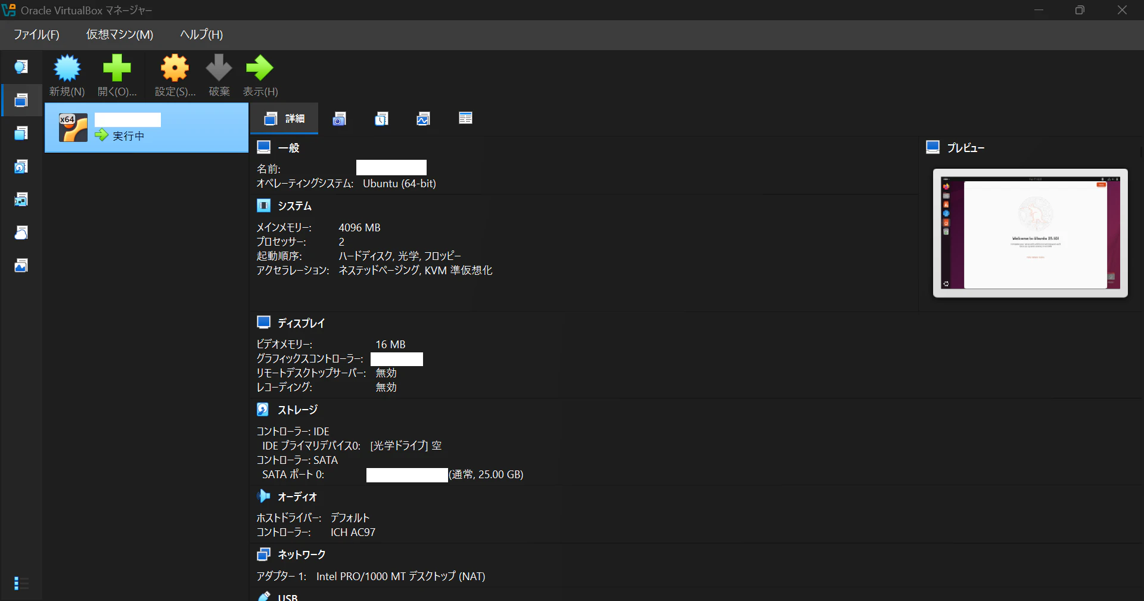This screenshot has width=1144, height=601.
Task: Click the green running-state arrow icon
Action: 102,135
